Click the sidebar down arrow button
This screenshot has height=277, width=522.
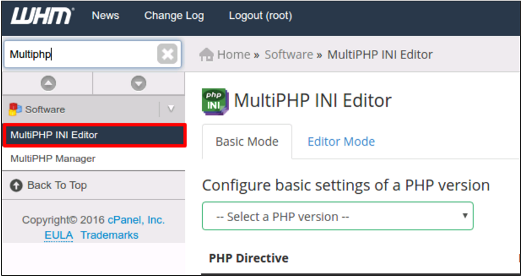click(138, 83)
